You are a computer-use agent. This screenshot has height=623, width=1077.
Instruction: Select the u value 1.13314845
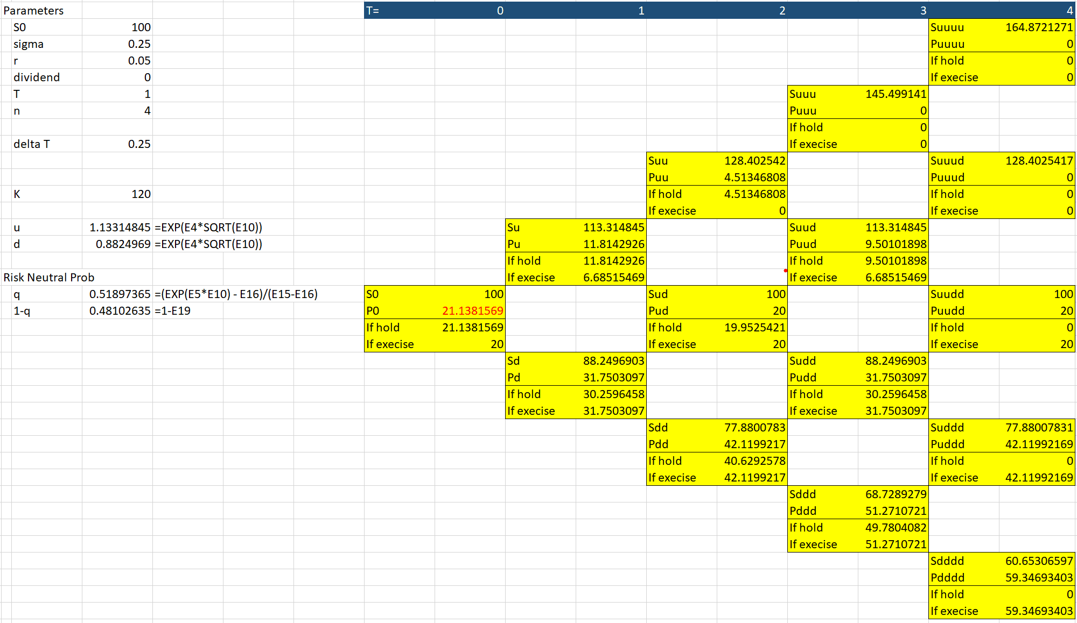[x=117, y=228]
